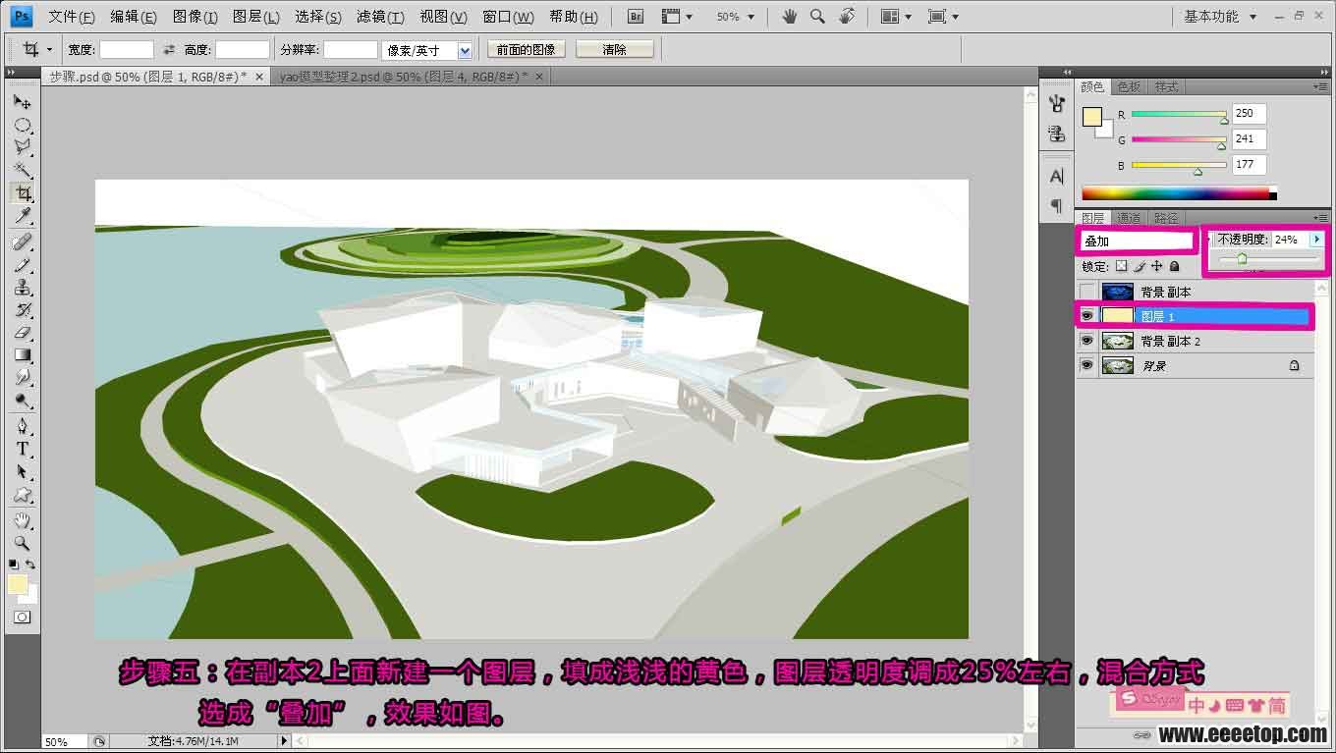Select the Eyedropper tool
Image resolution: width=1336 pixels, height=753 pixels.
[x=23, y=216]
